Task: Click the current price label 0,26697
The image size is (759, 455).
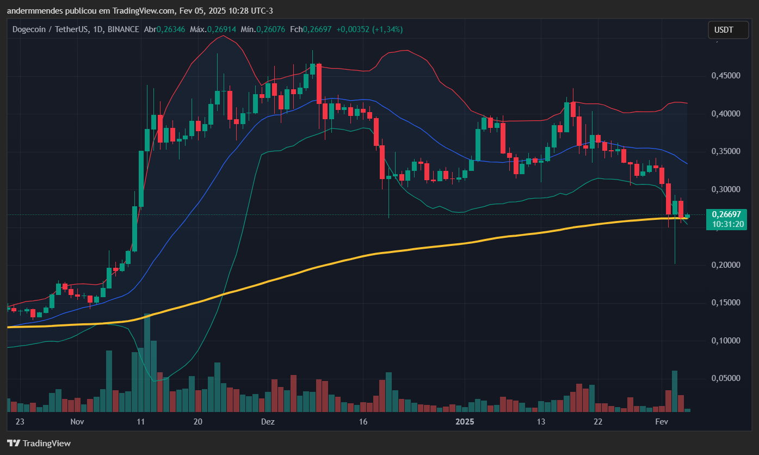Action: coord(725,214)
